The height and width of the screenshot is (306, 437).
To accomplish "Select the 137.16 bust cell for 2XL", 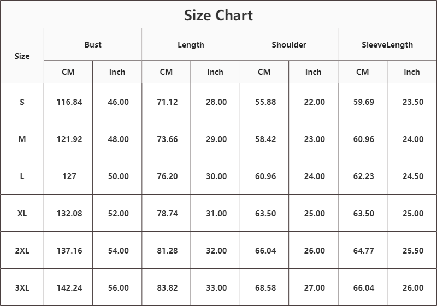I will 69,251.
